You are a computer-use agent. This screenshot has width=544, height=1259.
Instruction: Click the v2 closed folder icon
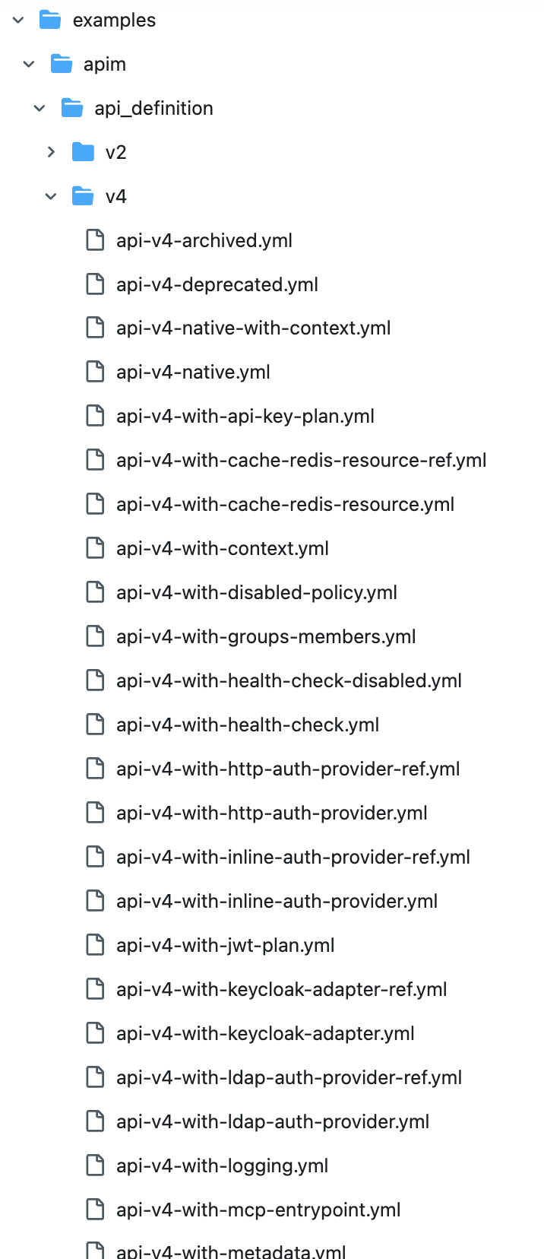83,153
